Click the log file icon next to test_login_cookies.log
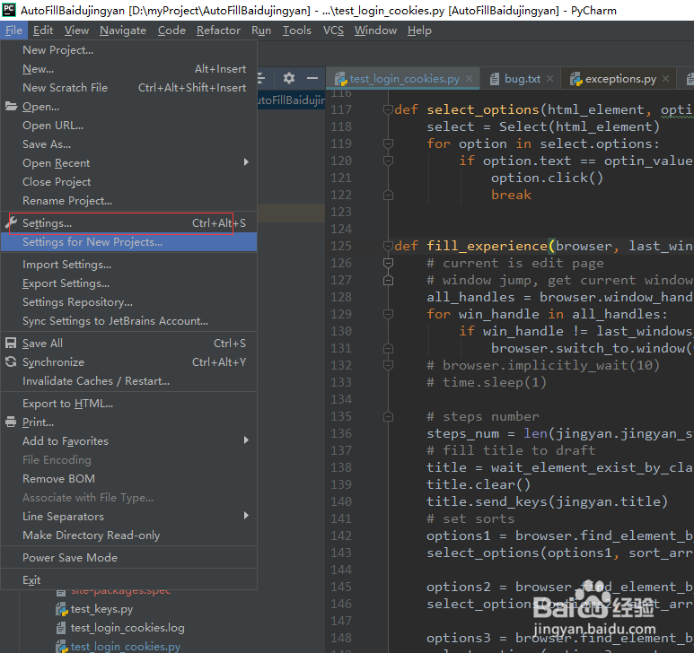The height and width of the screenshot is (653, 694). pos(61,628)
